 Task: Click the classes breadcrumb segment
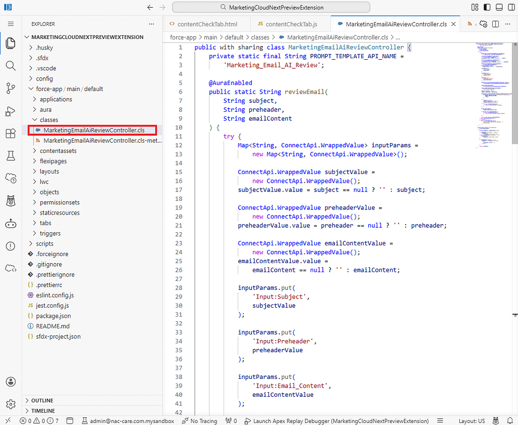(x=260, y=37)
